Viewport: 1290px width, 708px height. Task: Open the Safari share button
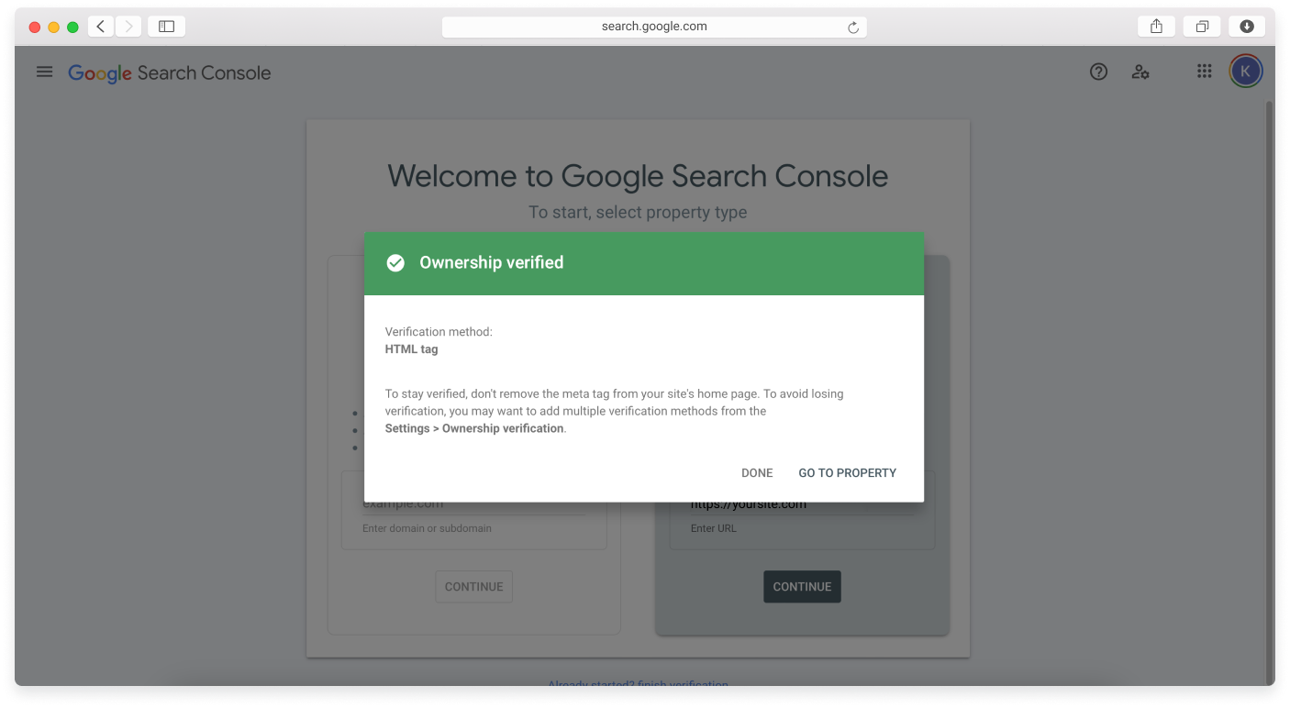[x=1156, y=27]
